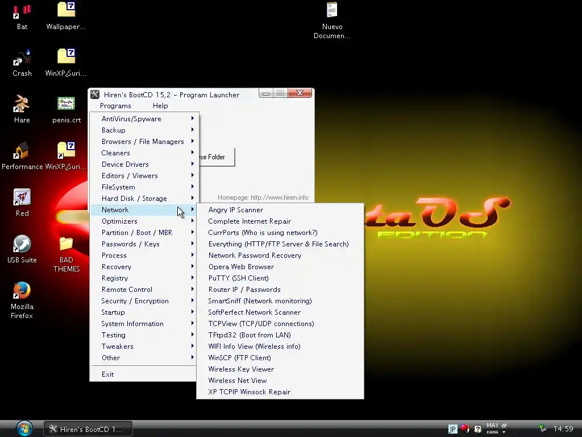
Task: Expand the Device Drivers submenu
Action: (144, 164)
